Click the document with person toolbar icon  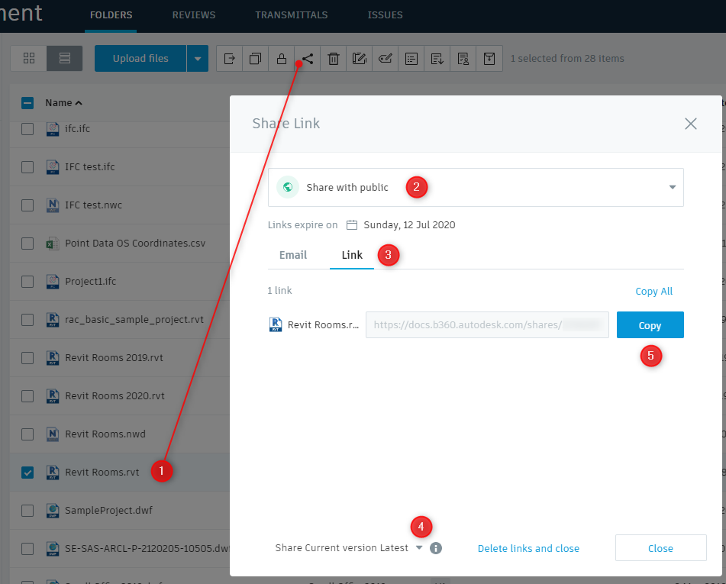point(463,59)
